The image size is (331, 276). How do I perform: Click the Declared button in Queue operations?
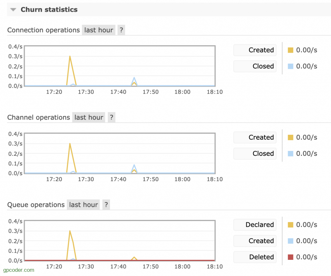(x=255, y=224)
